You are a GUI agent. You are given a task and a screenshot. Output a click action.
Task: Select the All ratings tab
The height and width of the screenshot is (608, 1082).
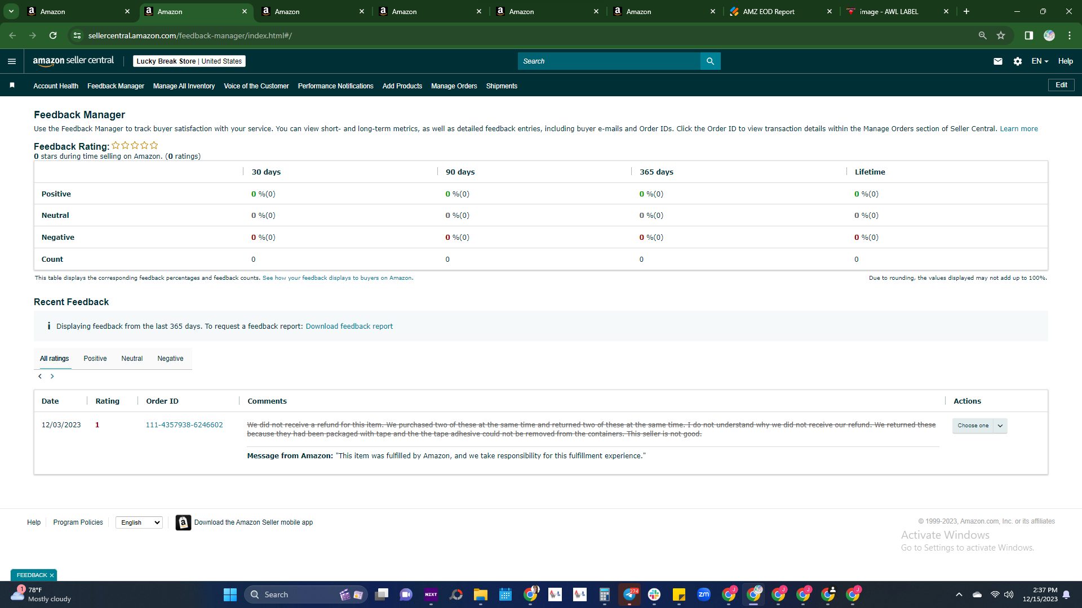(55, 359)
